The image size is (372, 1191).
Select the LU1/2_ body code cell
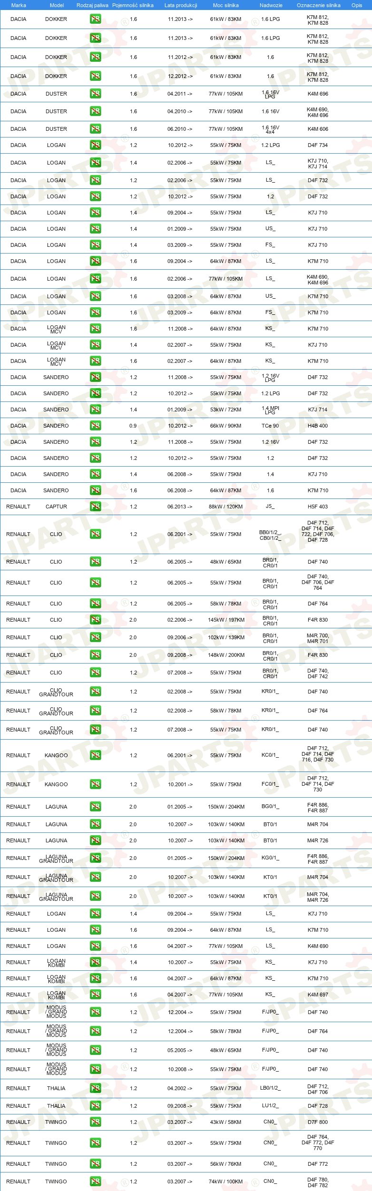click(x=270, y=1106)
